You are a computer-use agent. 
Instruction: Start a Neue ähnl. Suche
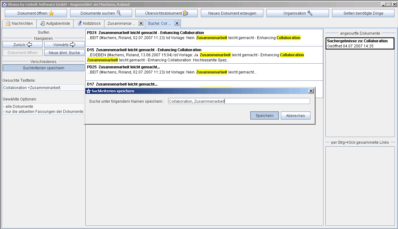click(x=64, y=53)
